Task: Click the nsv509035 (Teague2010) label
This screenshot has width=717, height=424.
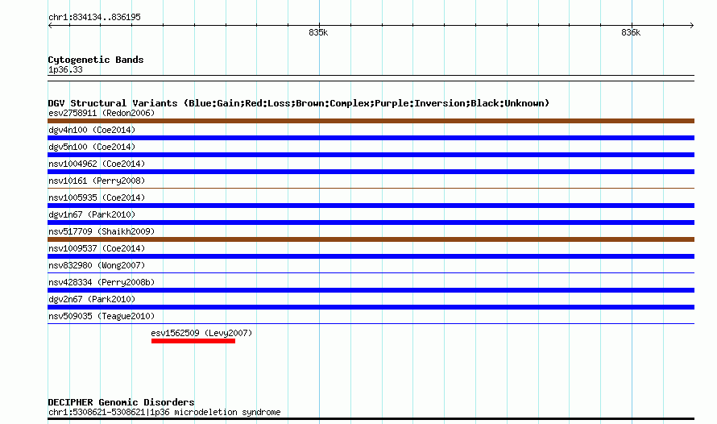Action: click(102, 316)
